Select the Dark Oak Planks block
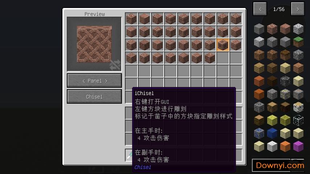Viewport: 310px width, 174px height. (x=272, y=81)
